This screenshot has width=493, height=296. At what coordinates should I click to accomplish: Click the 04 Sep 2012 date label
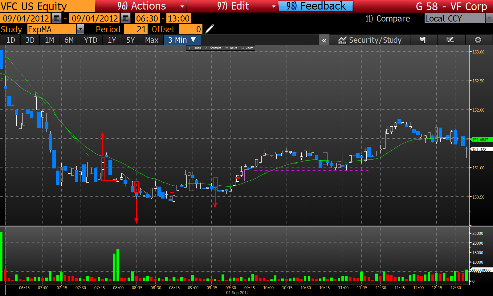point(237,293)
